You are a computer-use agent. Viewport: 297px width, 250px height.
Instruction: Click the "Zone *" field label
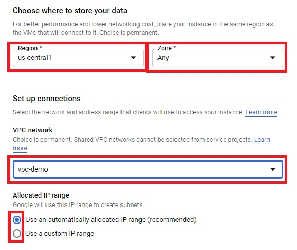click(166, 48)
